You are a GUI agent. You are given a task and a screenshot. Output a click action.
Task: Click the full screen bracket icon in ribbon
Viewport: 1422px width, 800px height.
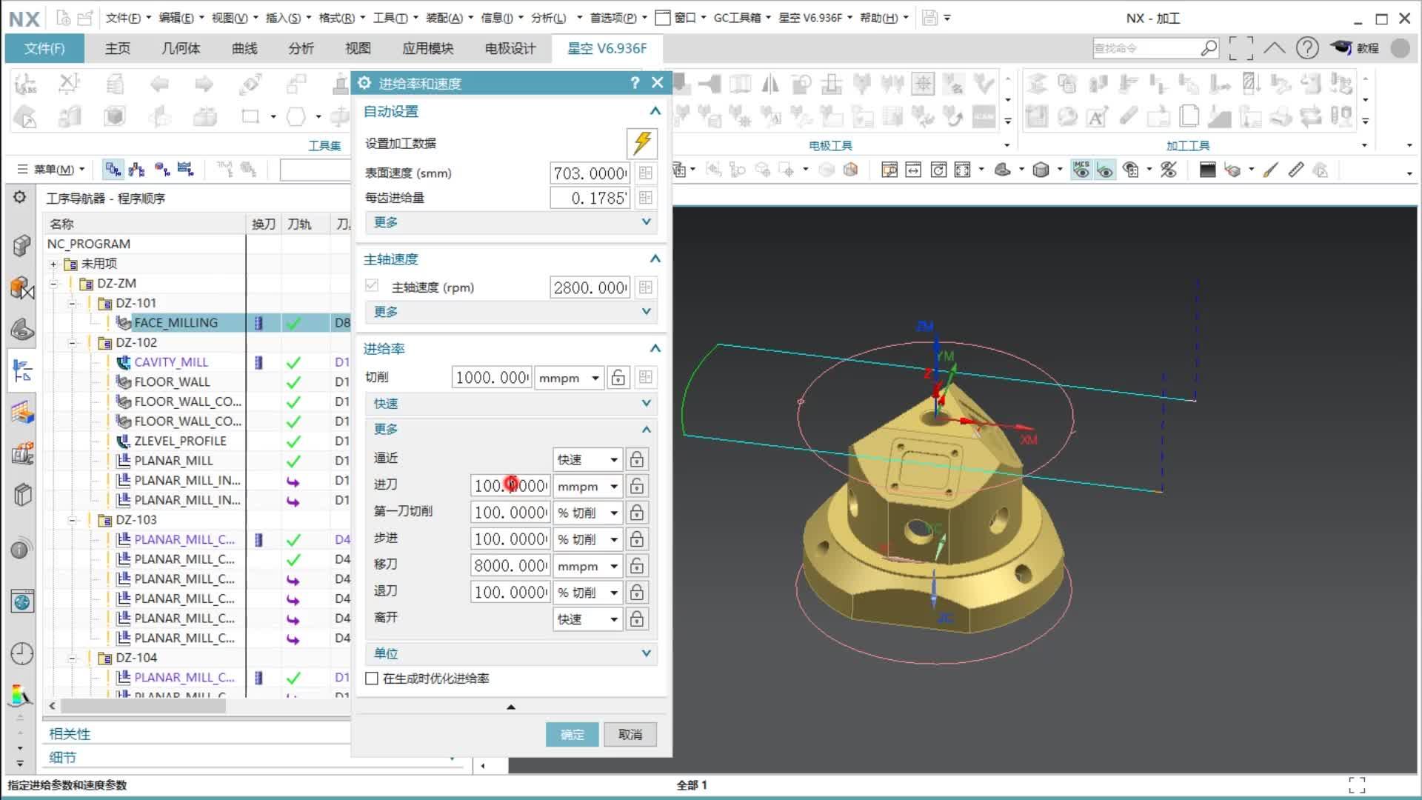point(1241,48)
